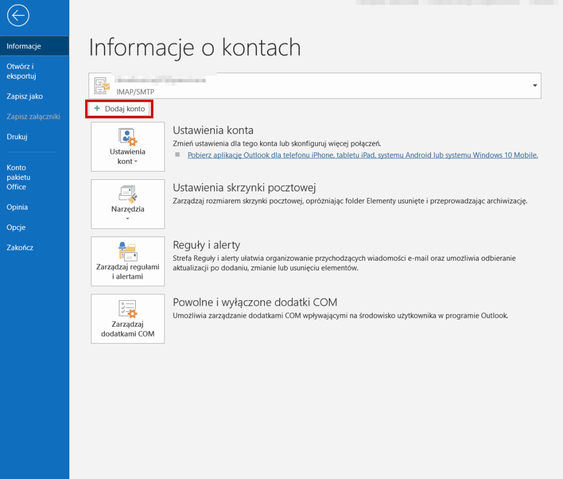The width and height of the screenshot is (563, 479).
Task: Click the rules and alerts folder icon
Action: [x=128, y=251]
